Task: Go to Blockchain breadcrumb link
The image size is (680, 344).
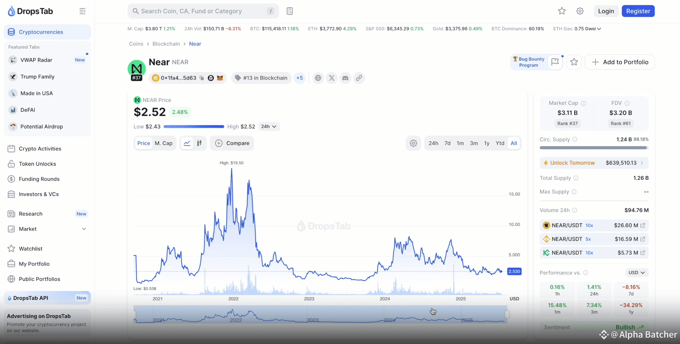Action: pos(166,44)
